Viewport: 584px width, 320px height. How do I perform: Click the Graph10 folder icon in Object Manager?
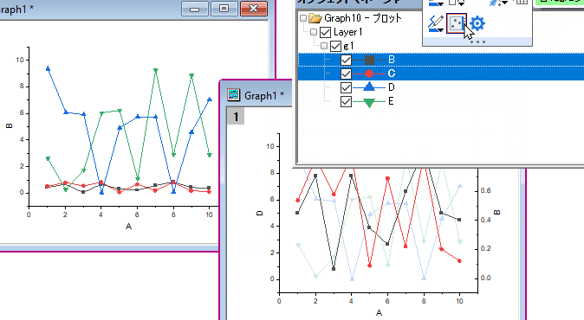[315, 18]
